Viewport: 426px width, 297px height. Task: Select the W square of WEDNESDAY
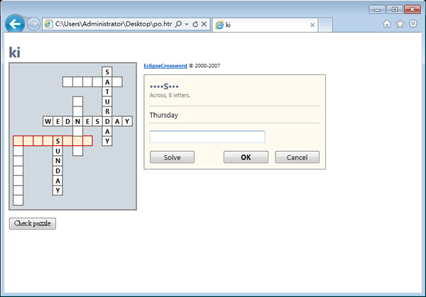coord(48,121)
